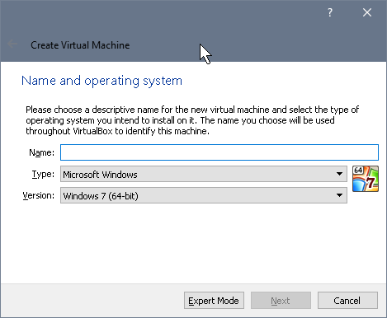
Task: Click the help question mark icon
Action: 330,12
